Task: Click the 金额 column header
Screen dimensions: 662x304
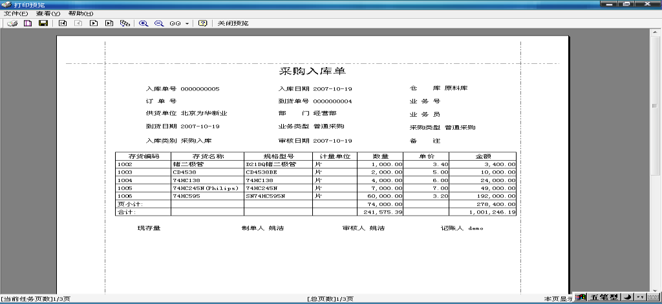Action: (x=483, y=156)
